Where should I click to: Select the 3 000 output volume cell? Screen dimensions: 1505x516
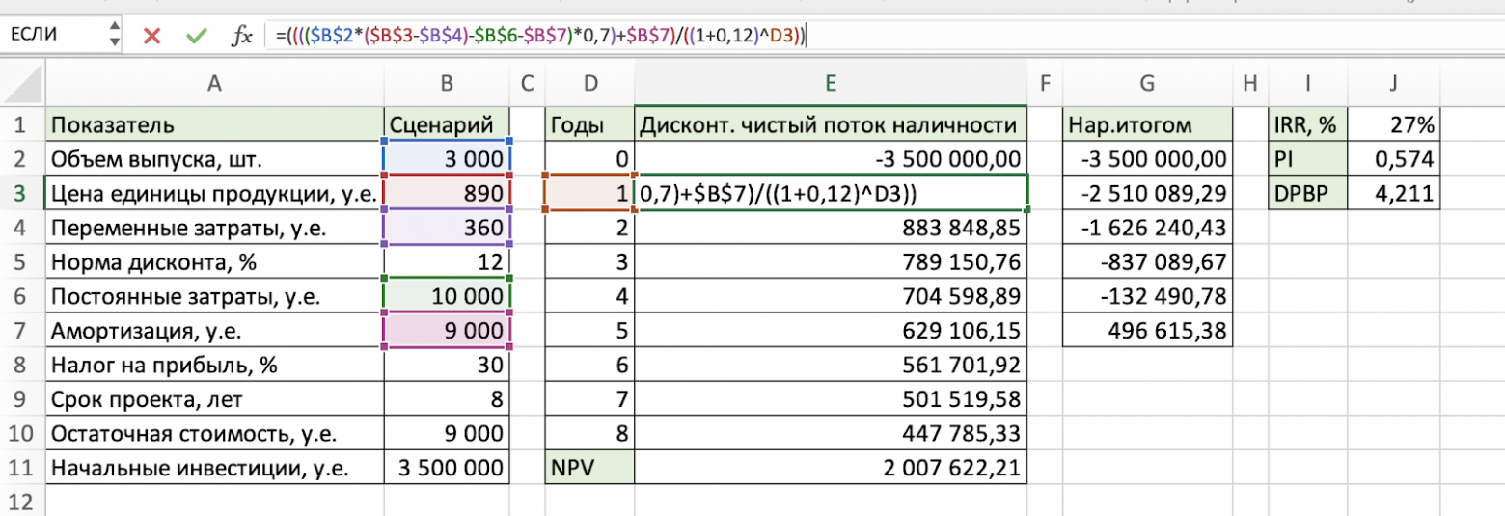click(x=447, y=159)
